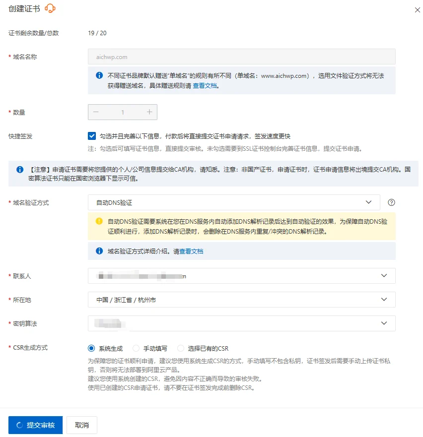
Task: Select the 手动填写 radio button
Action: (x=136, y=348)
